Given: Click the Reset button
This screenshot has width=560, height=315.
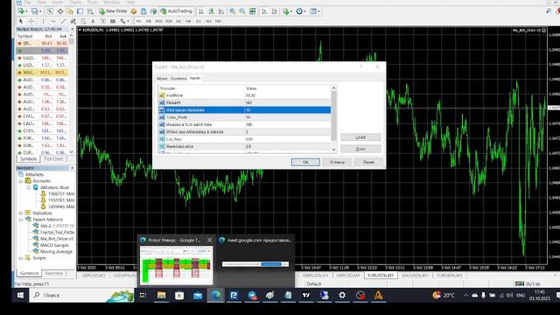Looking at the screenshot, I should (x=368, y=162).
